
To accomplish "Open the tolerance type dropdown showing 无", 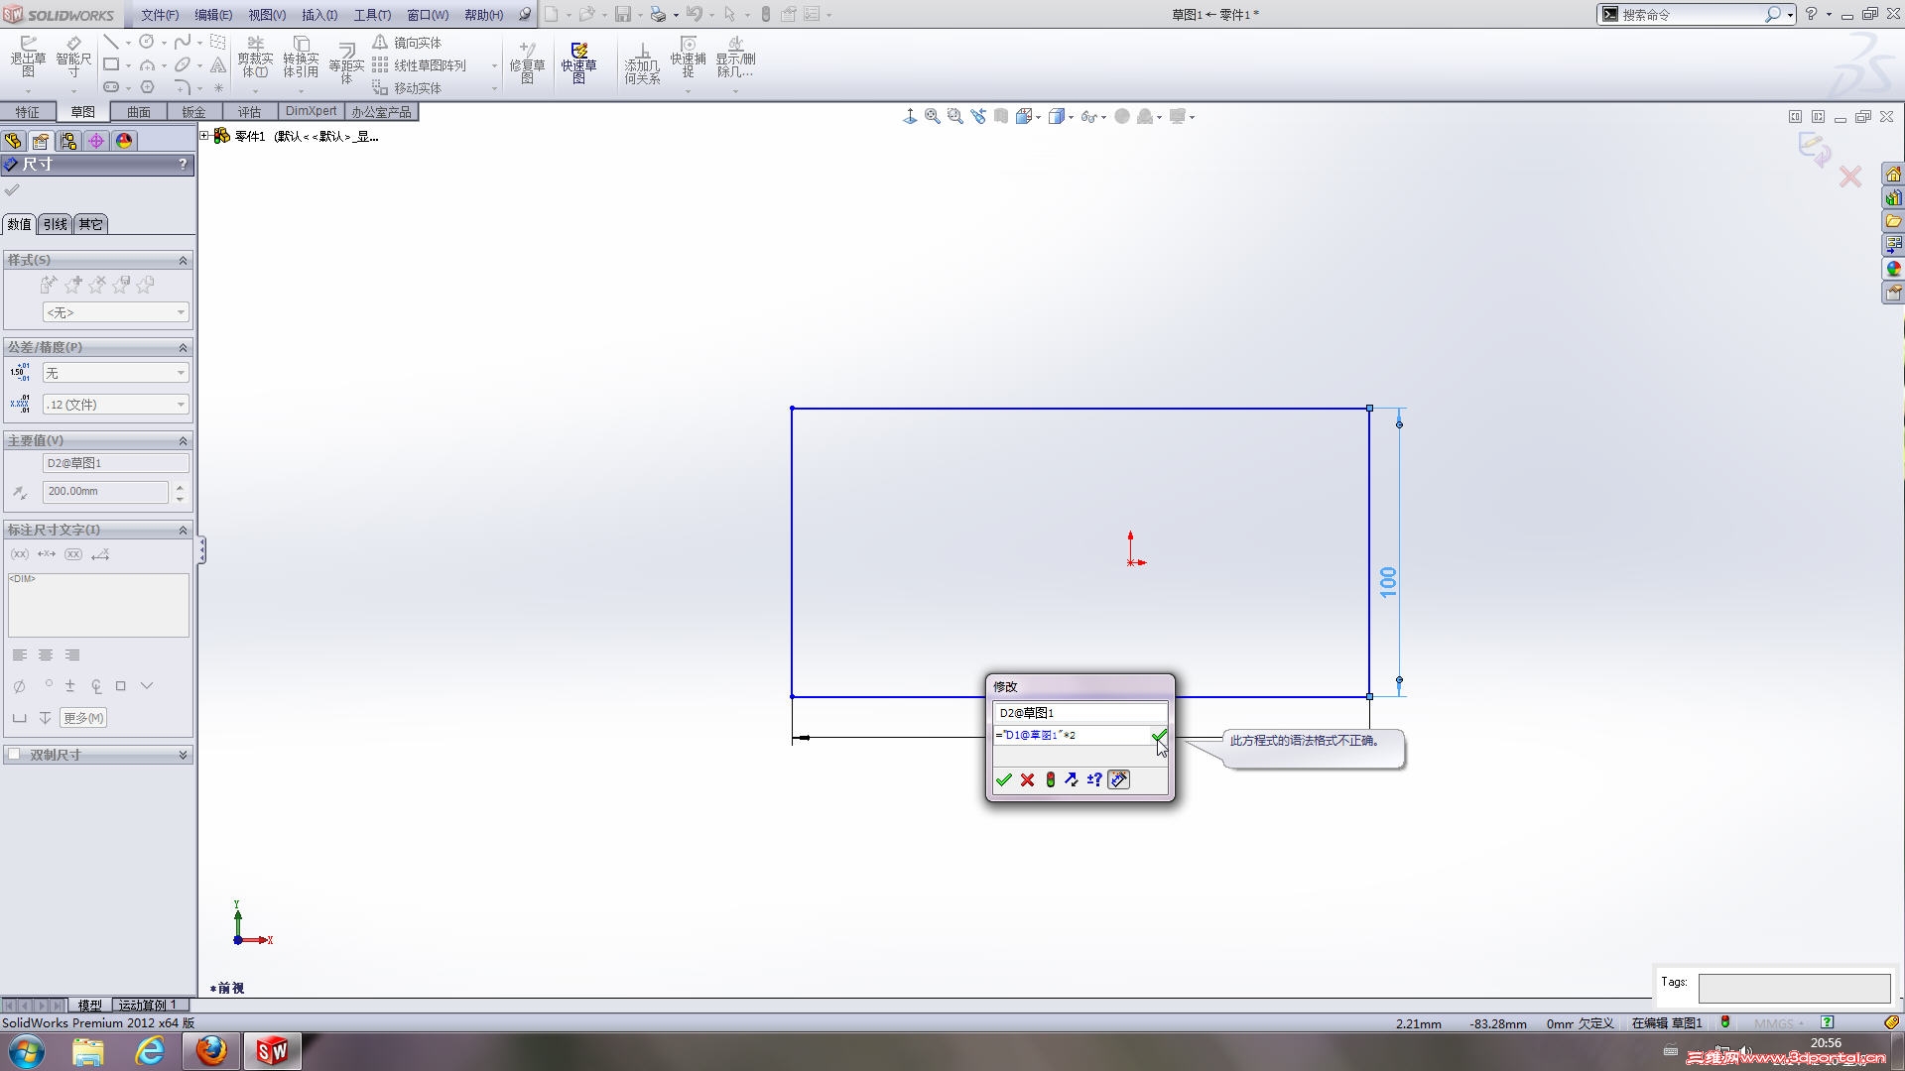I will click(115, 373).
